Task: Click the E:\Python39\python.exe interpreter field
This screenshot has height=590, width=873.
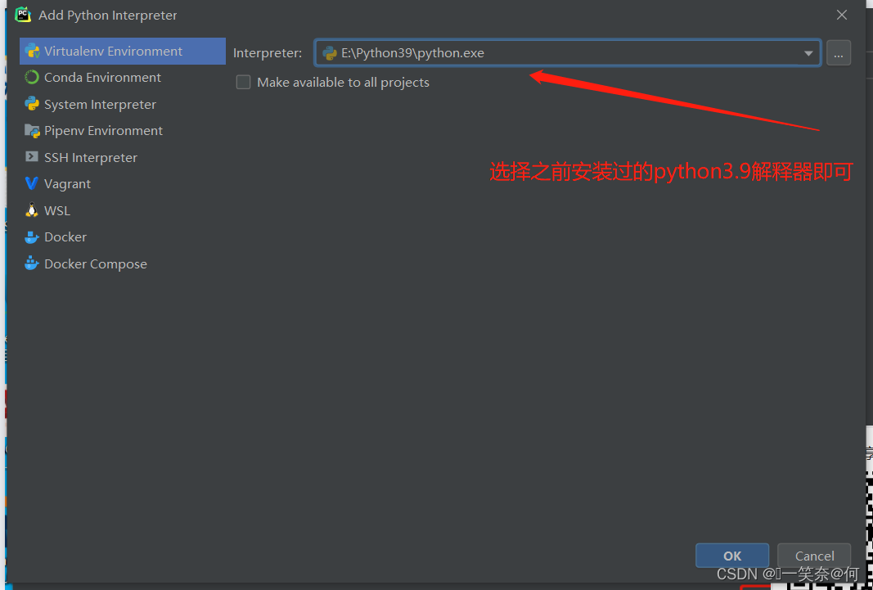Action: pos(567,53)
